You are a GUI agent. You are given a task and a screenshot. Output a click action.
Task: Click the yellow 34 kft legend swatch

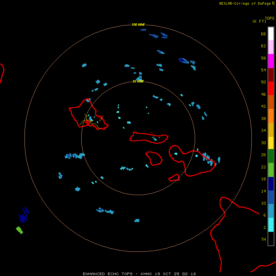click(x=271, y=143)
